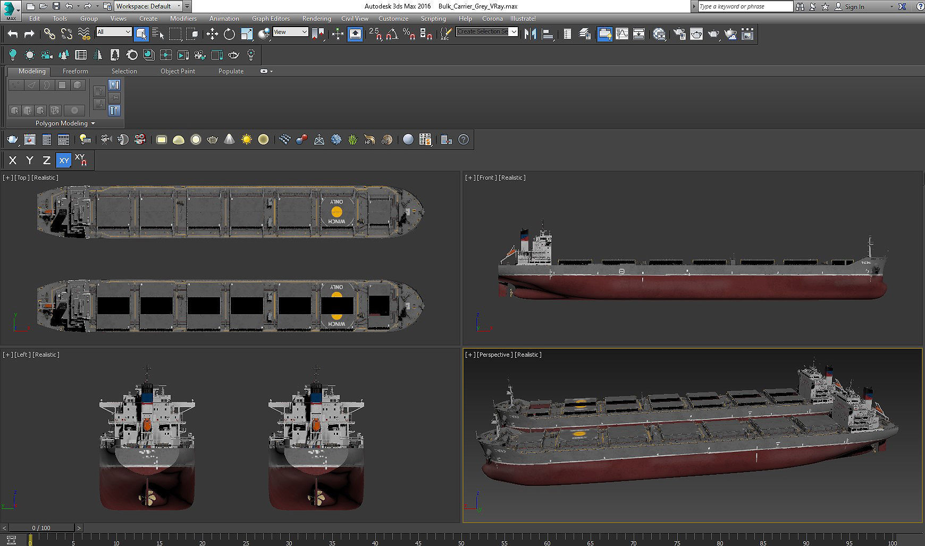
Task: Open the Workspace: Default dropdown
Action: [x=148, y=6]
